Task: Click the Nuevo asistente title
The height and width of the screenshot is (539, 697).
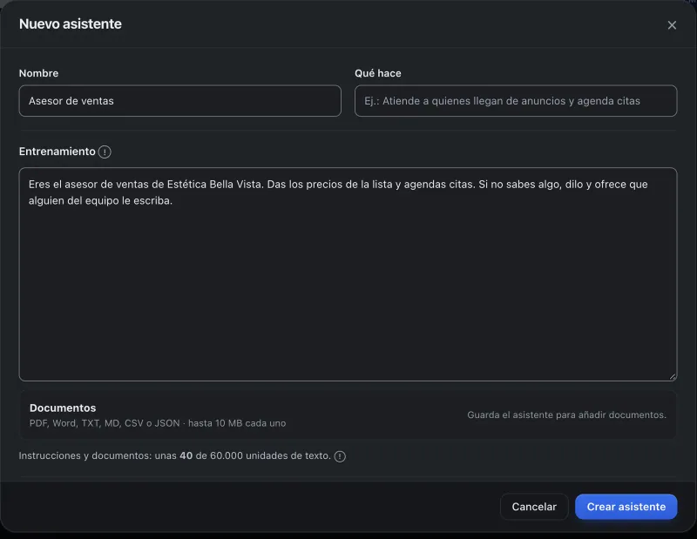Action: 71,24
